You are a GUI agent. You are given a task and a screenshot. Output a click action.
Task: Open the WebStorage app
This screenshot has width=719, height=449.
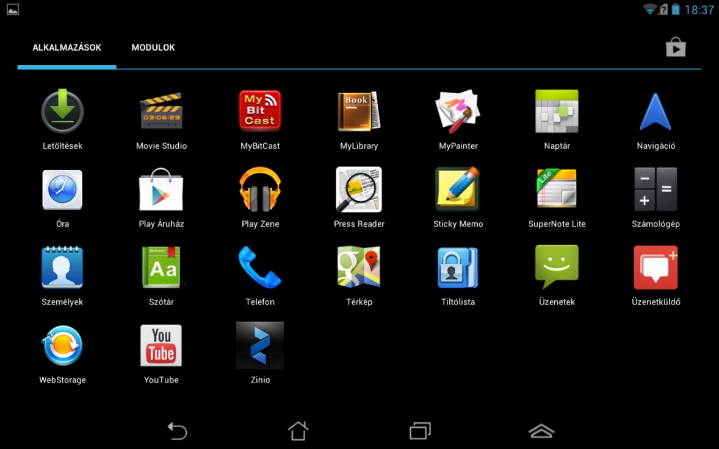pyautogui.click(x=62, y=345)
